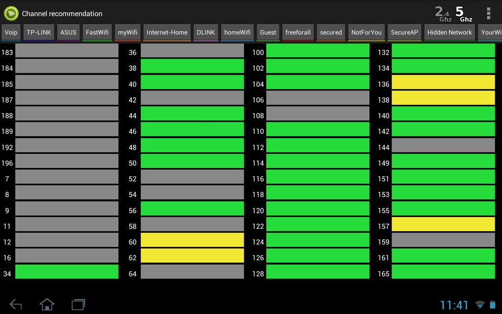Tap the gray bar for channel 64
Image resolution: width=502 pixels, height=314 pixels.
point(192,272)
